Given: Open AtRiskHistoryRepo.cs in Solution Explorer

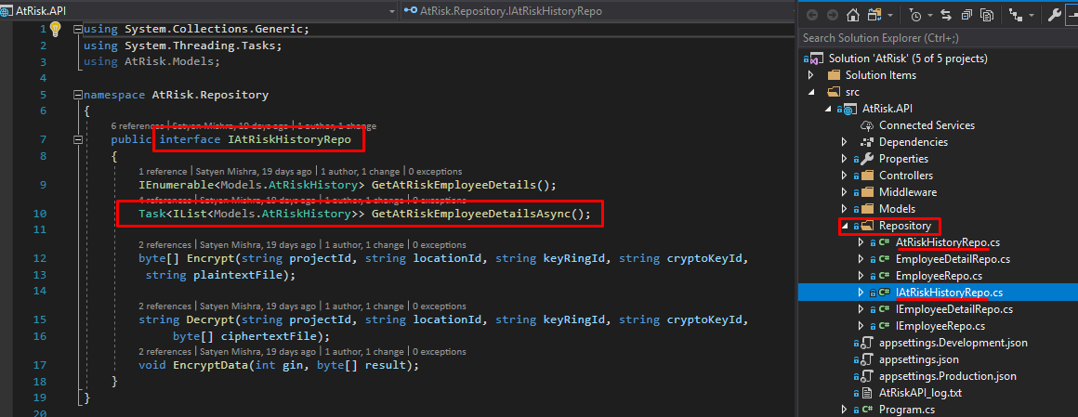Looking at the screenshot, I should (x=948, y=242).
